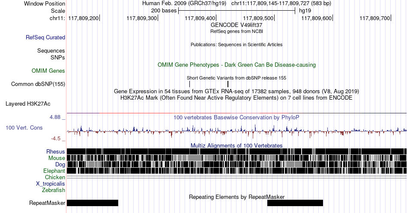This screenshot has width=407, height=213.
Task: Click the Short Genetic Variants dbSNP title
Action: 236,78
